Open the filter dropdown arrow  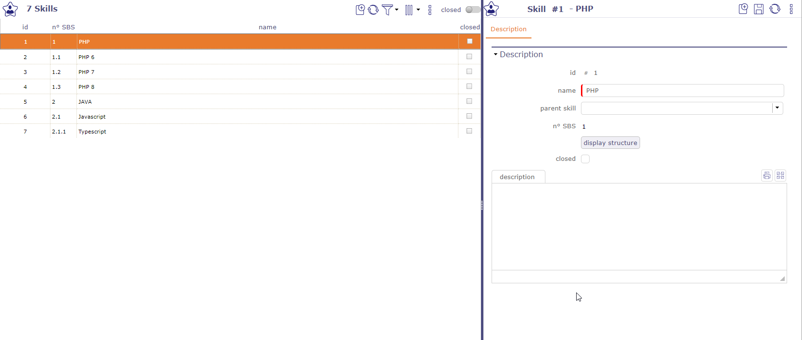click(397, 10)
